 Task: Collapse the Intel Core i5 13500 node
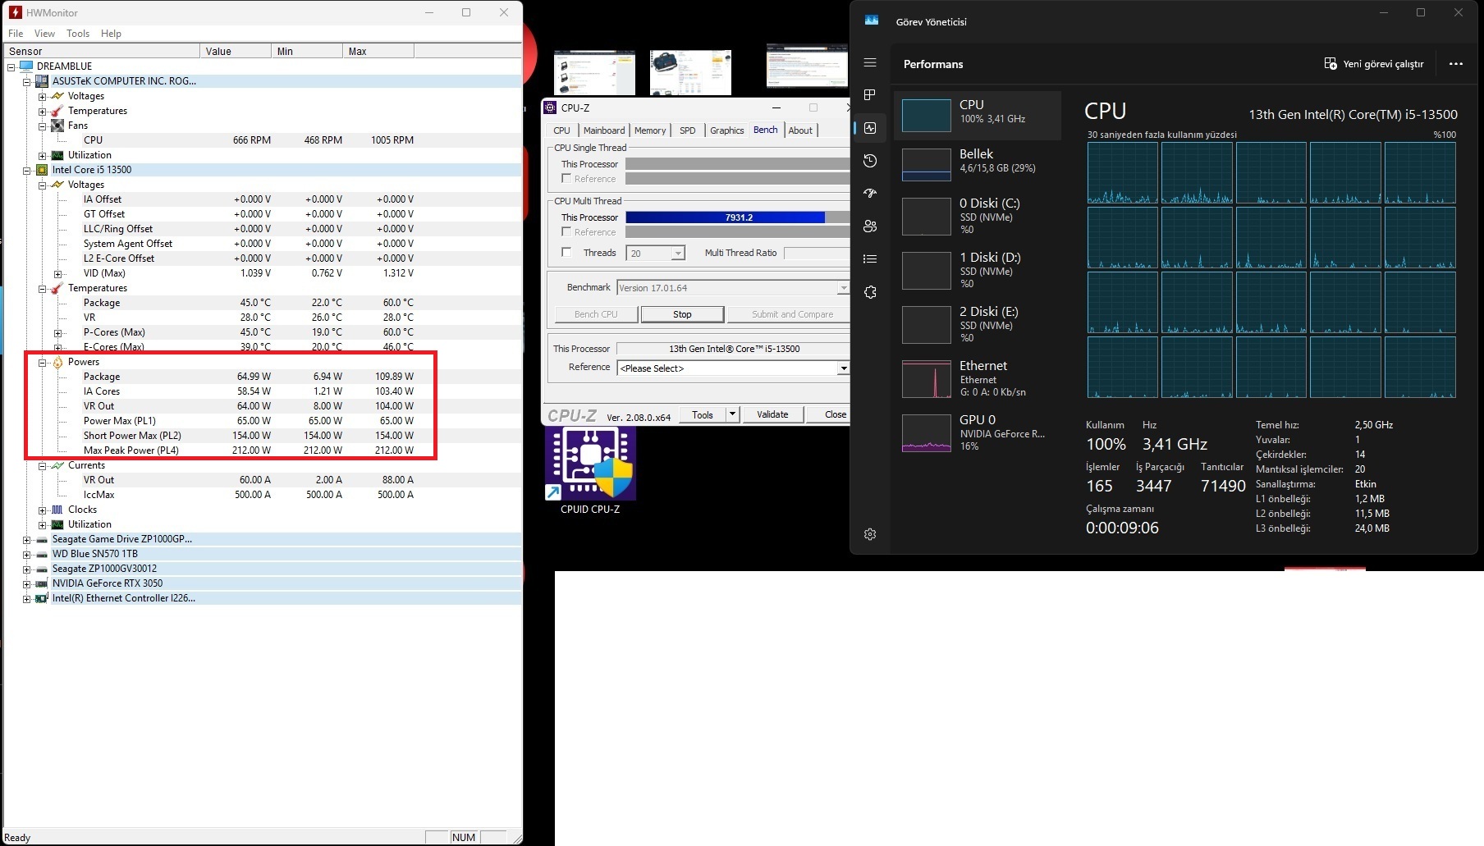tap(26, 170)
